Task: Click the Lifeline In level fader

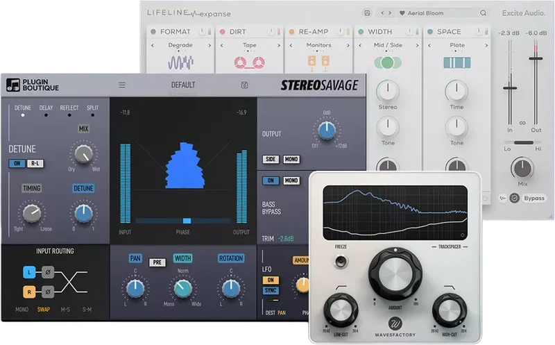Action: pyautogui.click(x=510, y=88)
